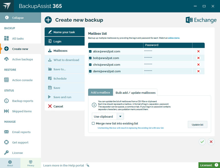This screenshot has height=168, width=220.
Task: Remove the bob@ews2pst.com mailbox row
Action: coord(198,58)
